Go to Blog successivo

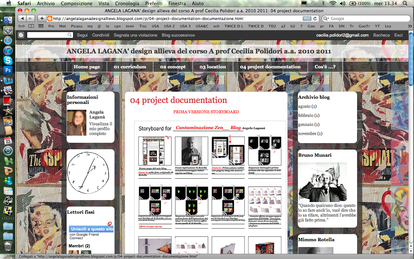point(178,35)
